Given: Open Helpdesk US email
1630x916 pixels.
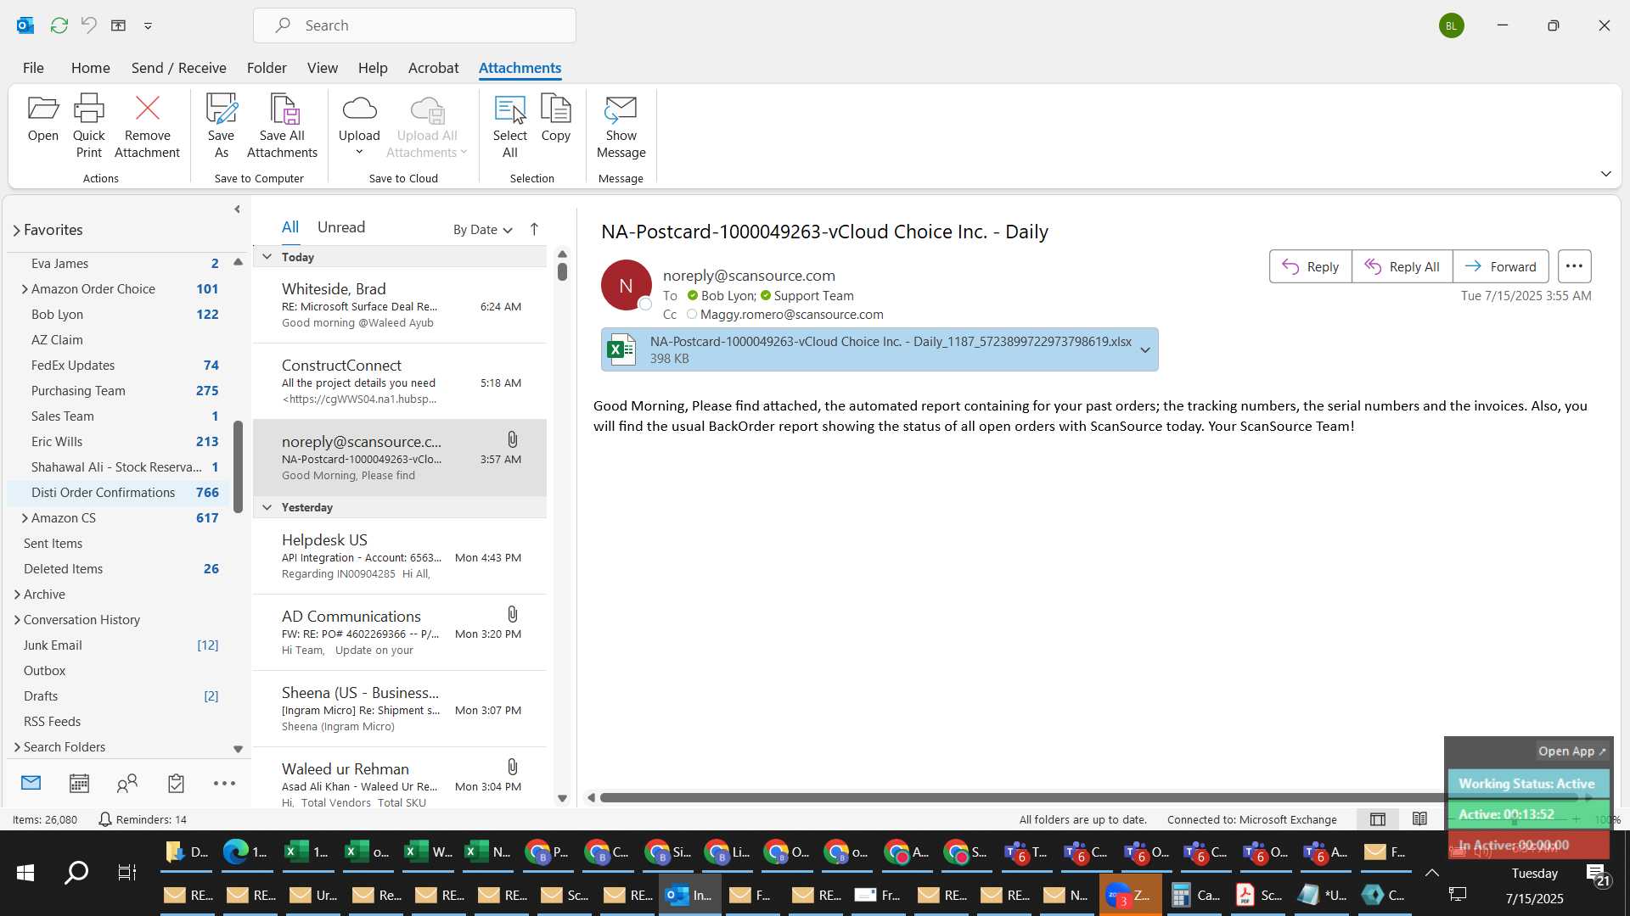Looking at the screenshot, I should coord(400,556).
